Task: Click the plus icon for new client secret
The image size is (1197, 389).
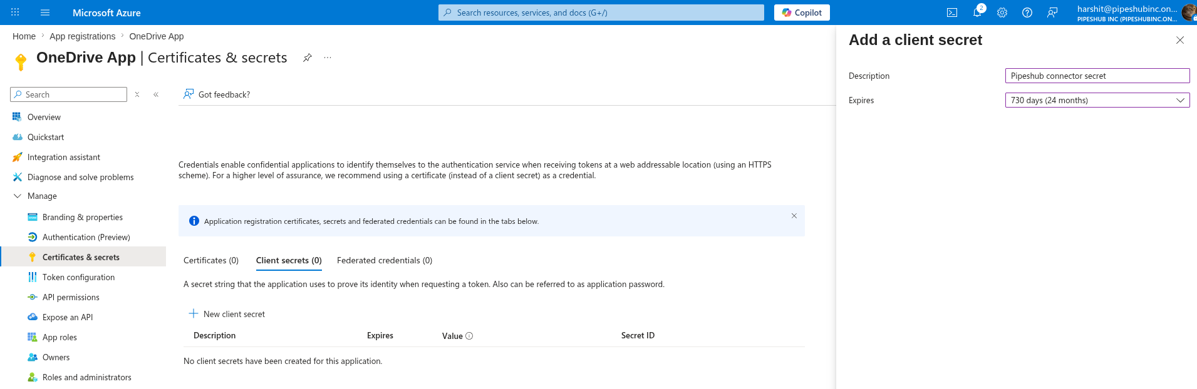Action: [194, 313]
